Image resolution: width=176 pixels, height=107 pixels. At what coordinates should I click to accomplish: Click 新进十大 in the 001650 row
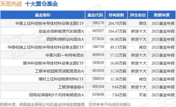tap(139, 71)
